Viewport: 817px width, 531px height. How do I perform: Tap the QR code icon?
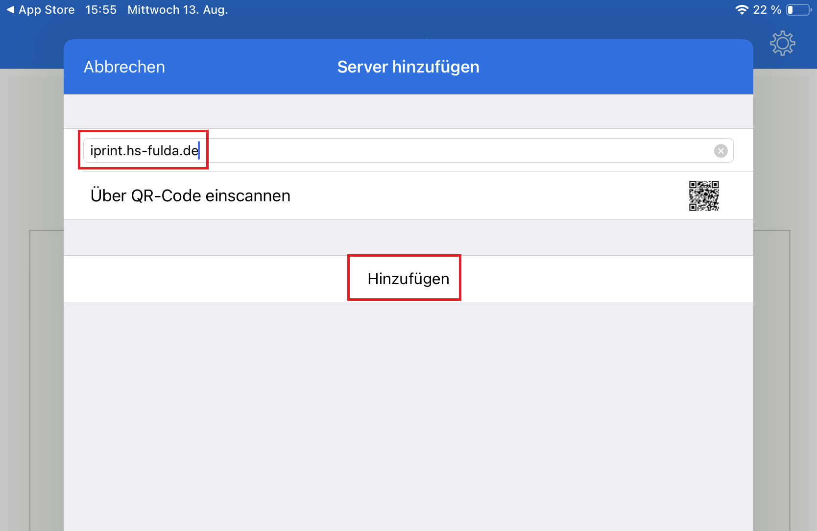[x=704, y=196]
